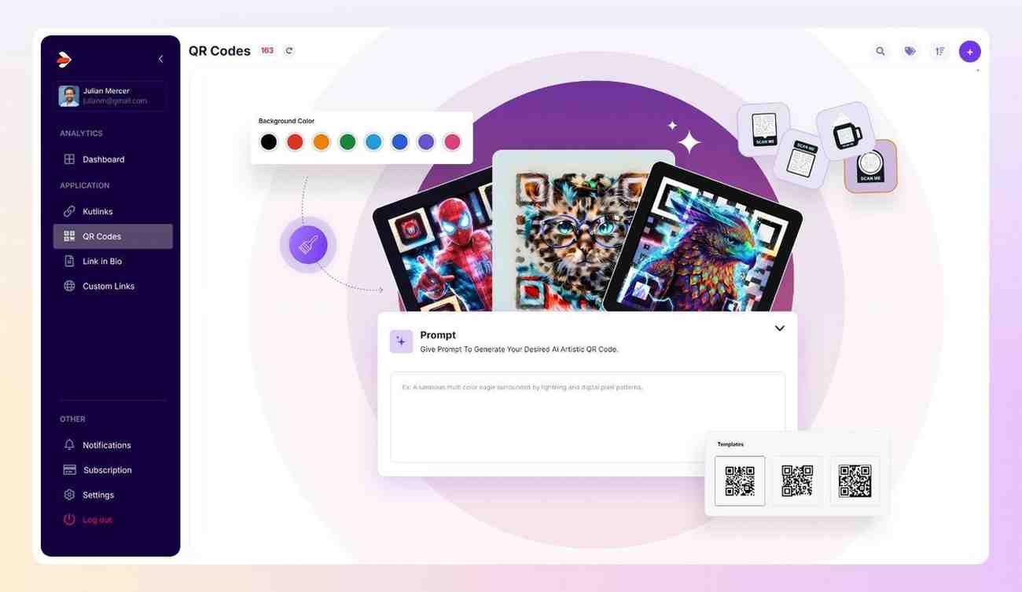This screenshot has height=592, width=1022.
Task: Select QR Codes in the sidebar
Action: point(112,236)
